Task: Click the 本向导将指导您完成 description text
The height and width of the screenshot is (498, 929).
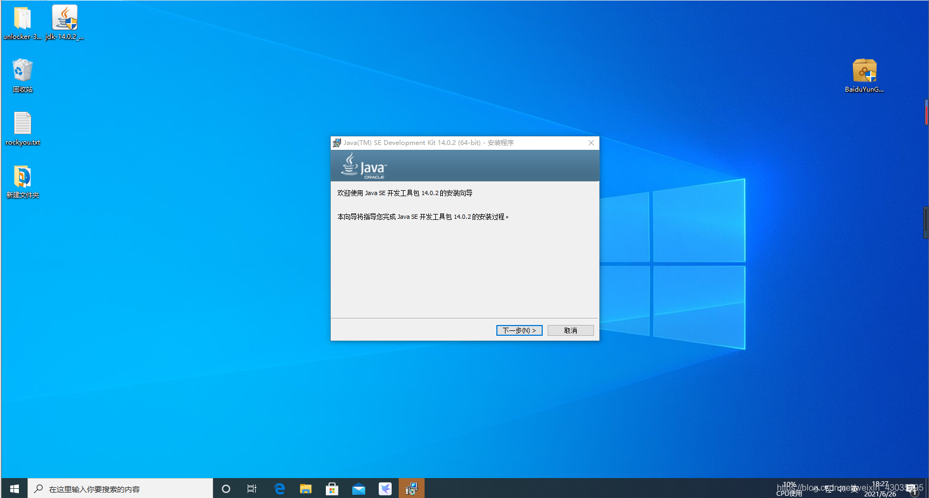Action: coord(423,217)
